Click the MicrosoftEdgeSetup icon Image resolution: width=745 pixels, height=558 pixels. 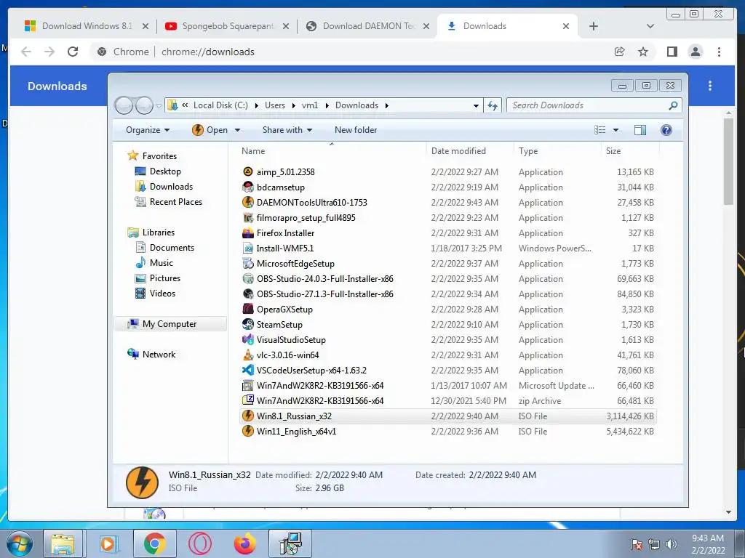coord(247,263)
